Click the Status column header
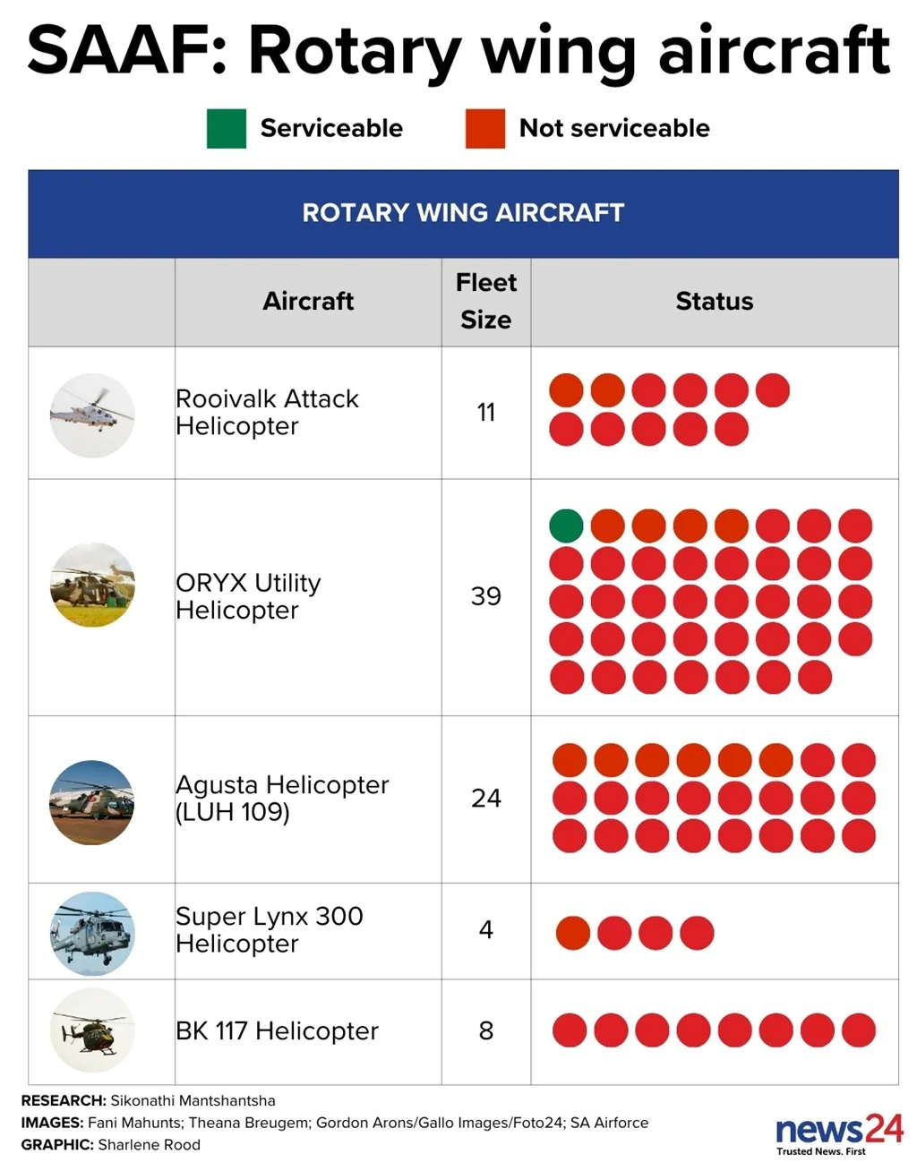 coord(715,302)
